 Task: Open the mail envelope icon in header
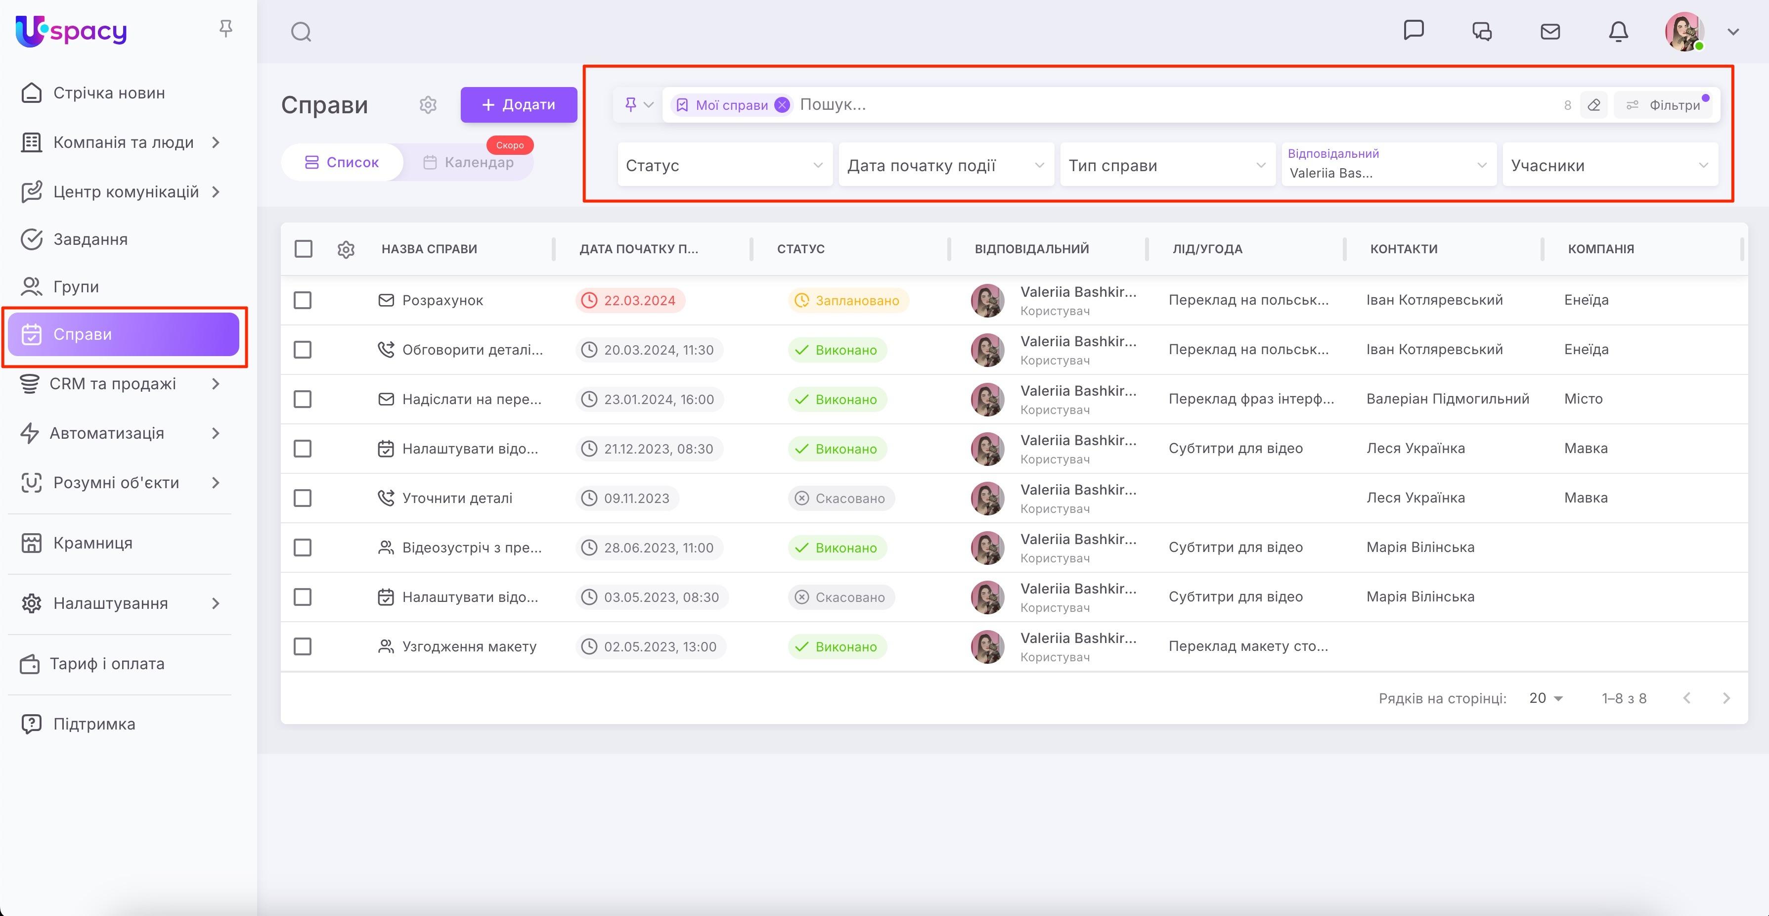[1550, 32]
